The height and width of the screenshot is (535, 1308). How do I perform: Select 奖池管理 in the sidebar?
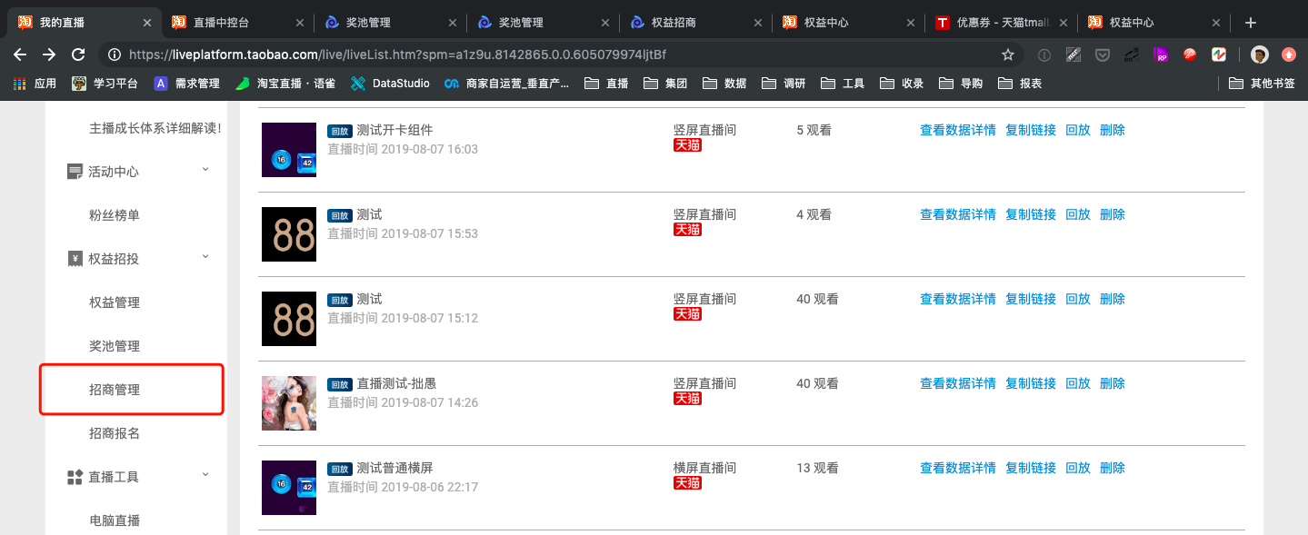pos(115,346)
